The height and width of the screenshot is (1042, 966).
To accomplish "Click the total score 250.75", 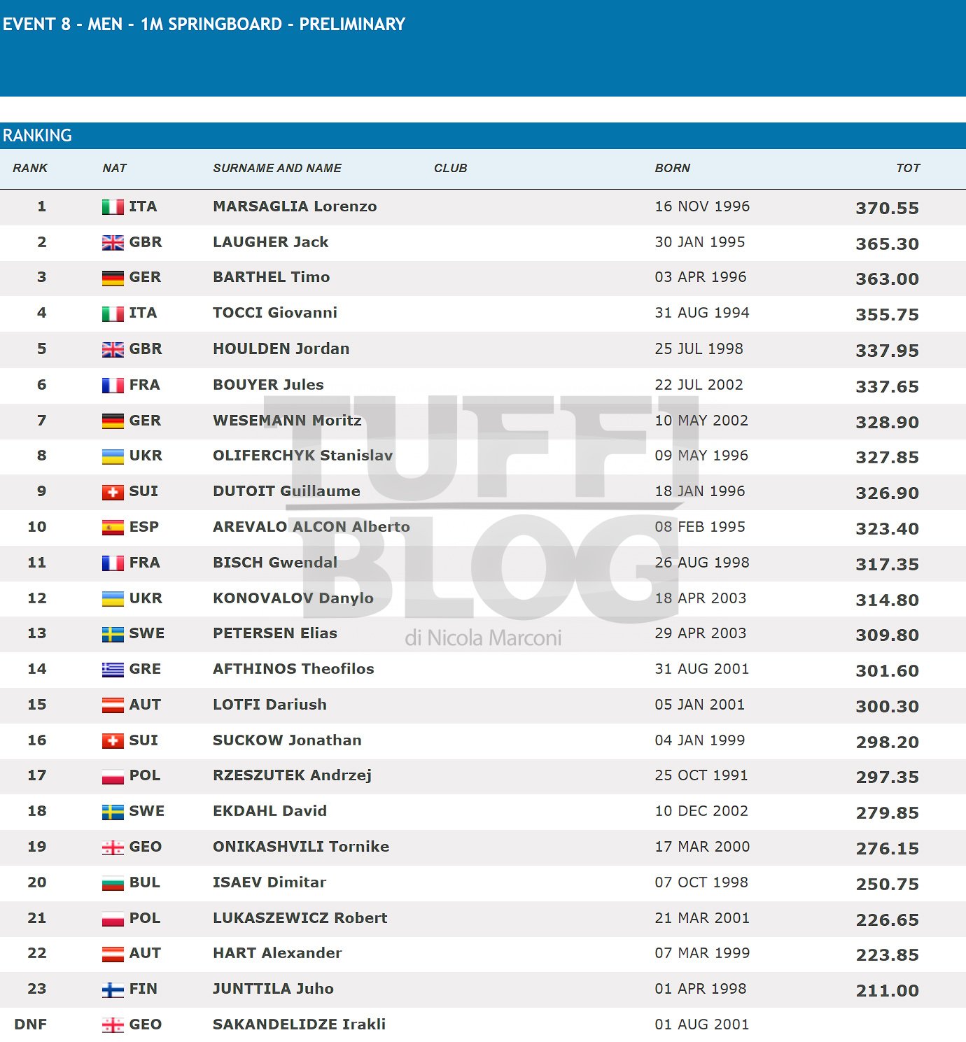I will [x=887, y=884].
